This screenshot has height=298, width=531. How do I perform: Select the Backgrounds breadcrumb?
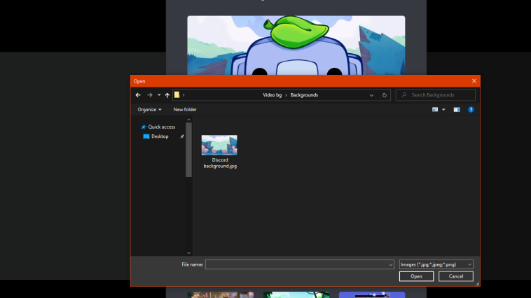coord(304,95)
